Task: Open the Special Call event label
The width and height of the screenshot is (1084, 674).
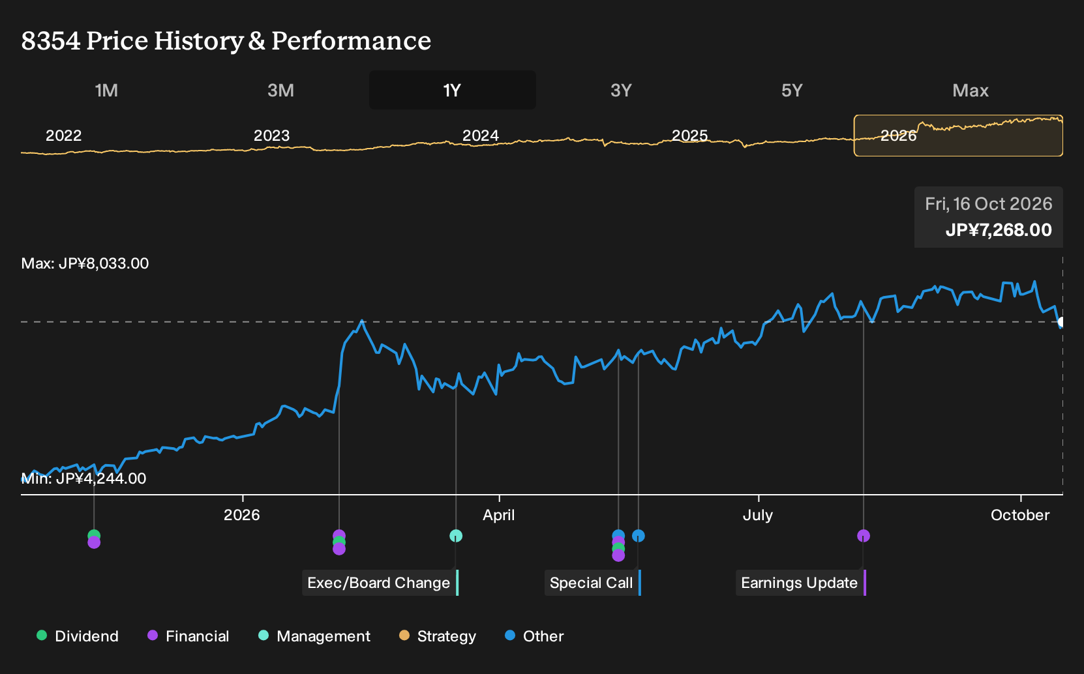Action: coord(593,583)
